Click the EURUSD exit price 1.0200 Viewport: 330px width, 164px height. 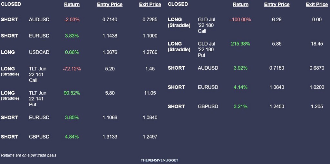(x=317, y=87)
